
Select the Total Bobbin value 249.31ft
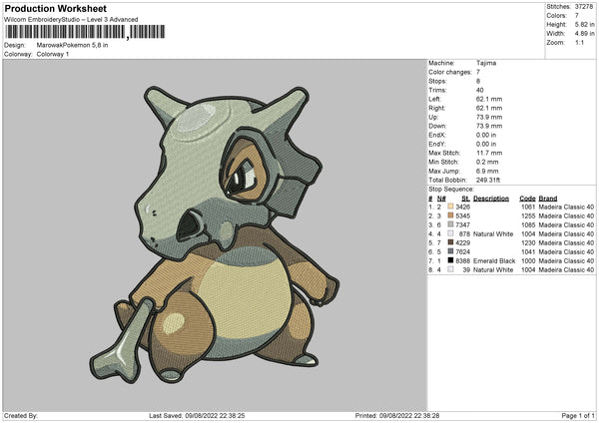488,180
